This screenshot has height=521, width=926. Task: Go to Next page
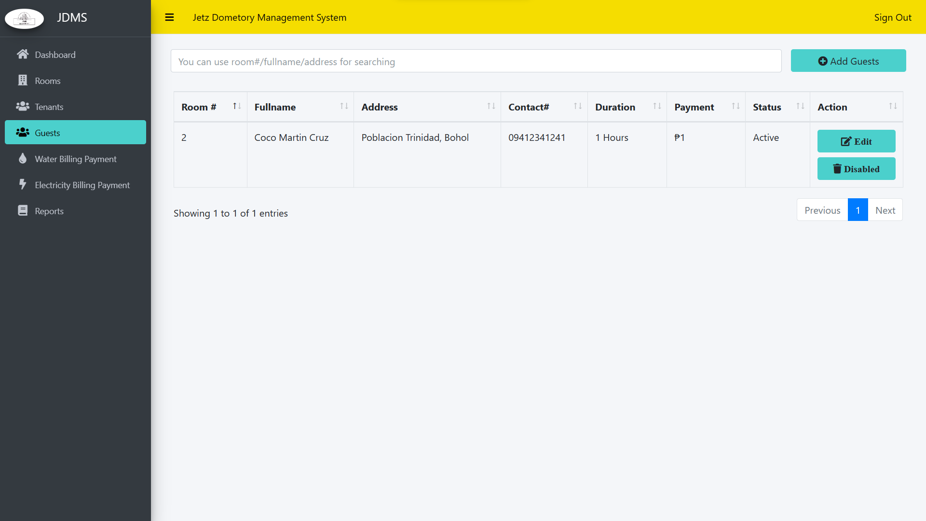point(885,210)
